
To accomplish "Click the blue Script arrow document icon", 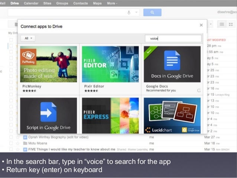I will point(49,112).
